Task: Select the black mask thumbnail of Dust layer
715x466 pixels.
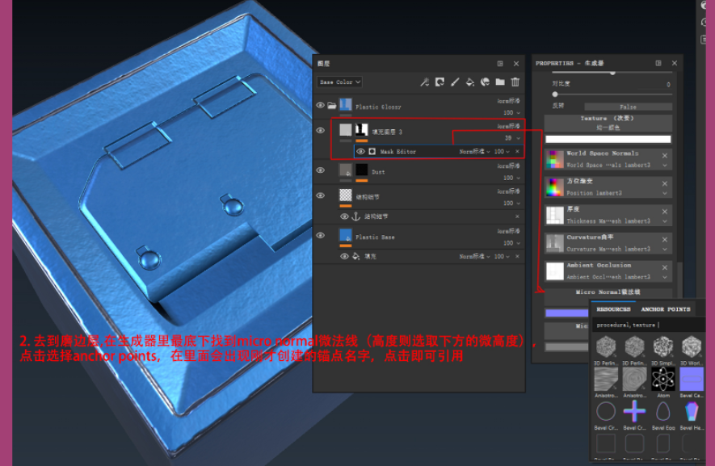Action: (x=362, y=170)
